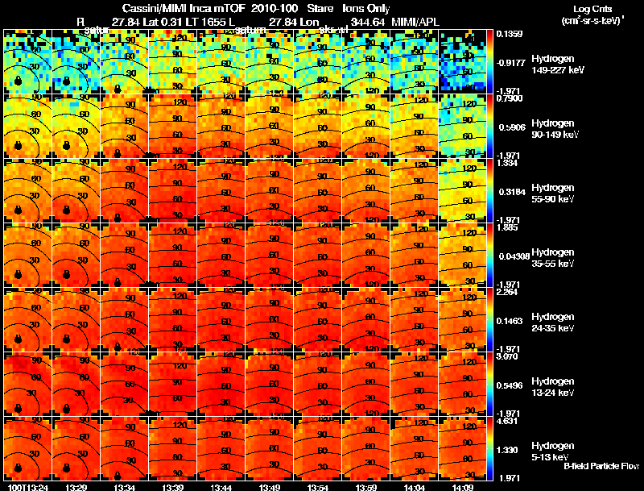Click the '1.885' colorbar maximum value
This screenshot has width=644, height=491.
pyautogui.click(x=507, y=227)
